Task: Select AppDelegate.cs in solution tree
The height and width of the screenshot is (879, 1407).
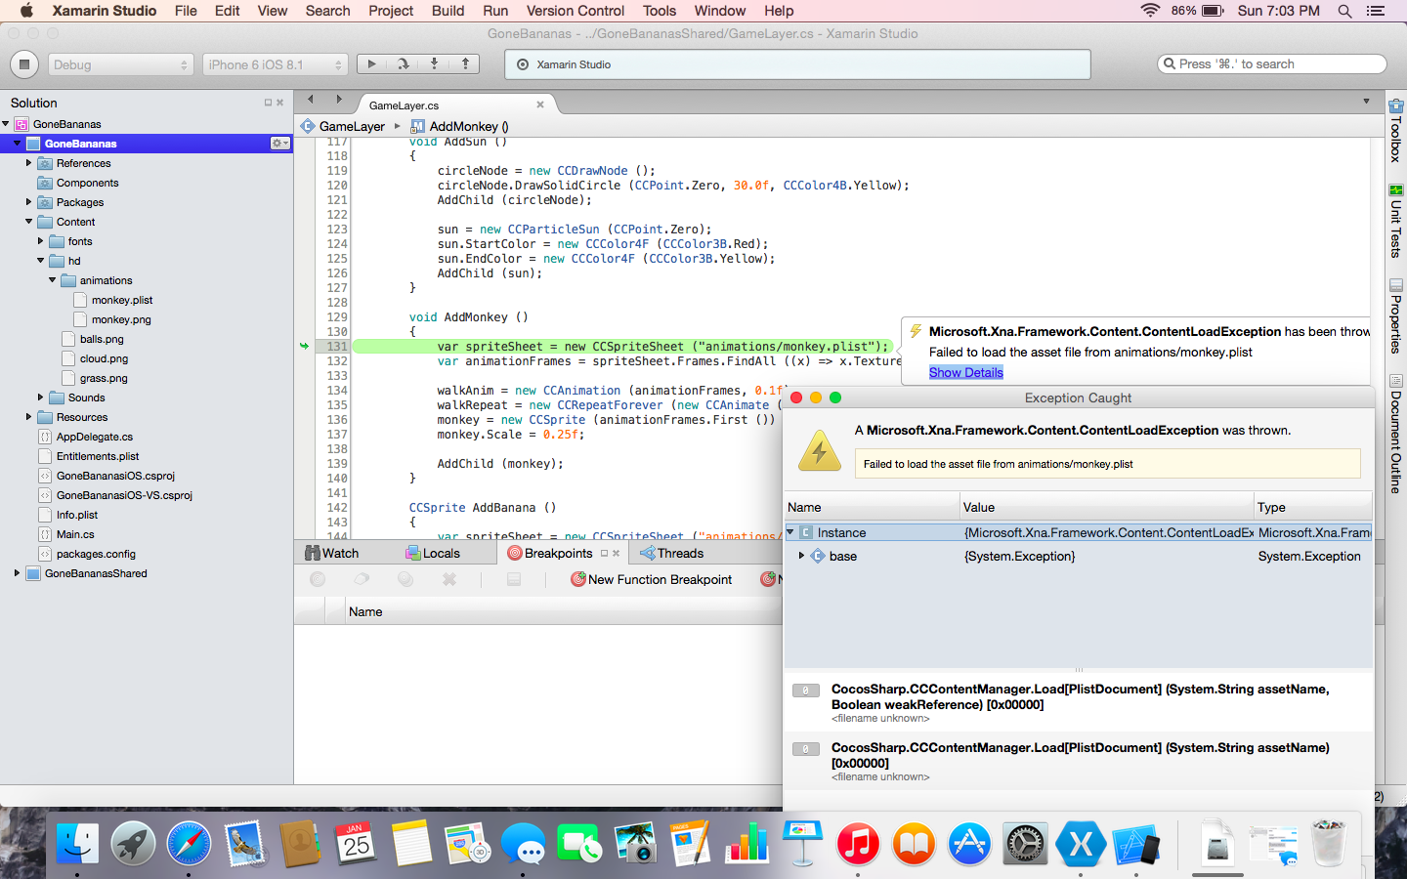Action: tap(94, 437)
